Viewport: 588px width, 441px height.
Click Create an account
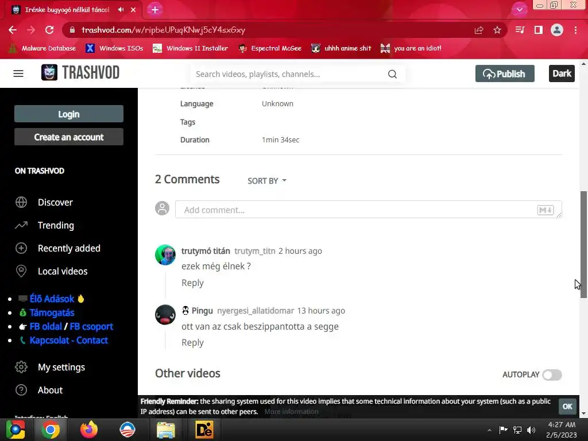69,137
